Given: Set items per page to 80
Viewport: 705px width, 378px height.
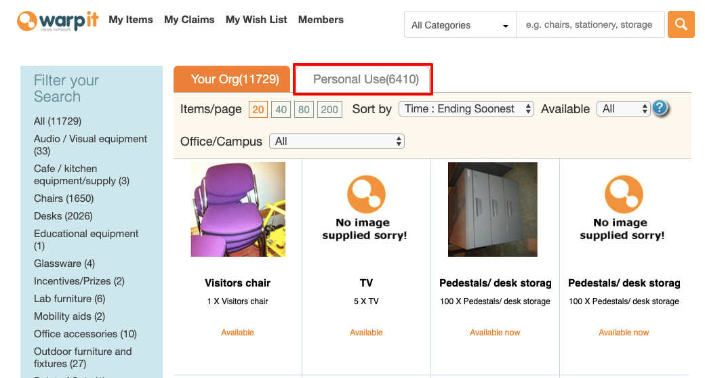Looking at the screenshot, I should 304,109.
